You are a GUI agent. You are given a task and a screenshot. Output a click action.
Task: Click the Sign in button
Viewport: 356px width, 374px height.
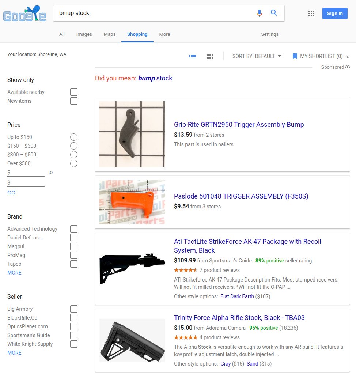pos(335,14)
